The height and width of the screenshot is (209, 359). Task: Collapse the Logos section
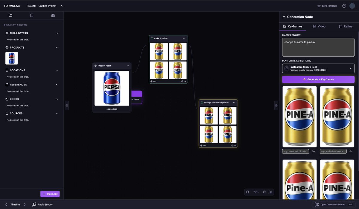[57, 99]
